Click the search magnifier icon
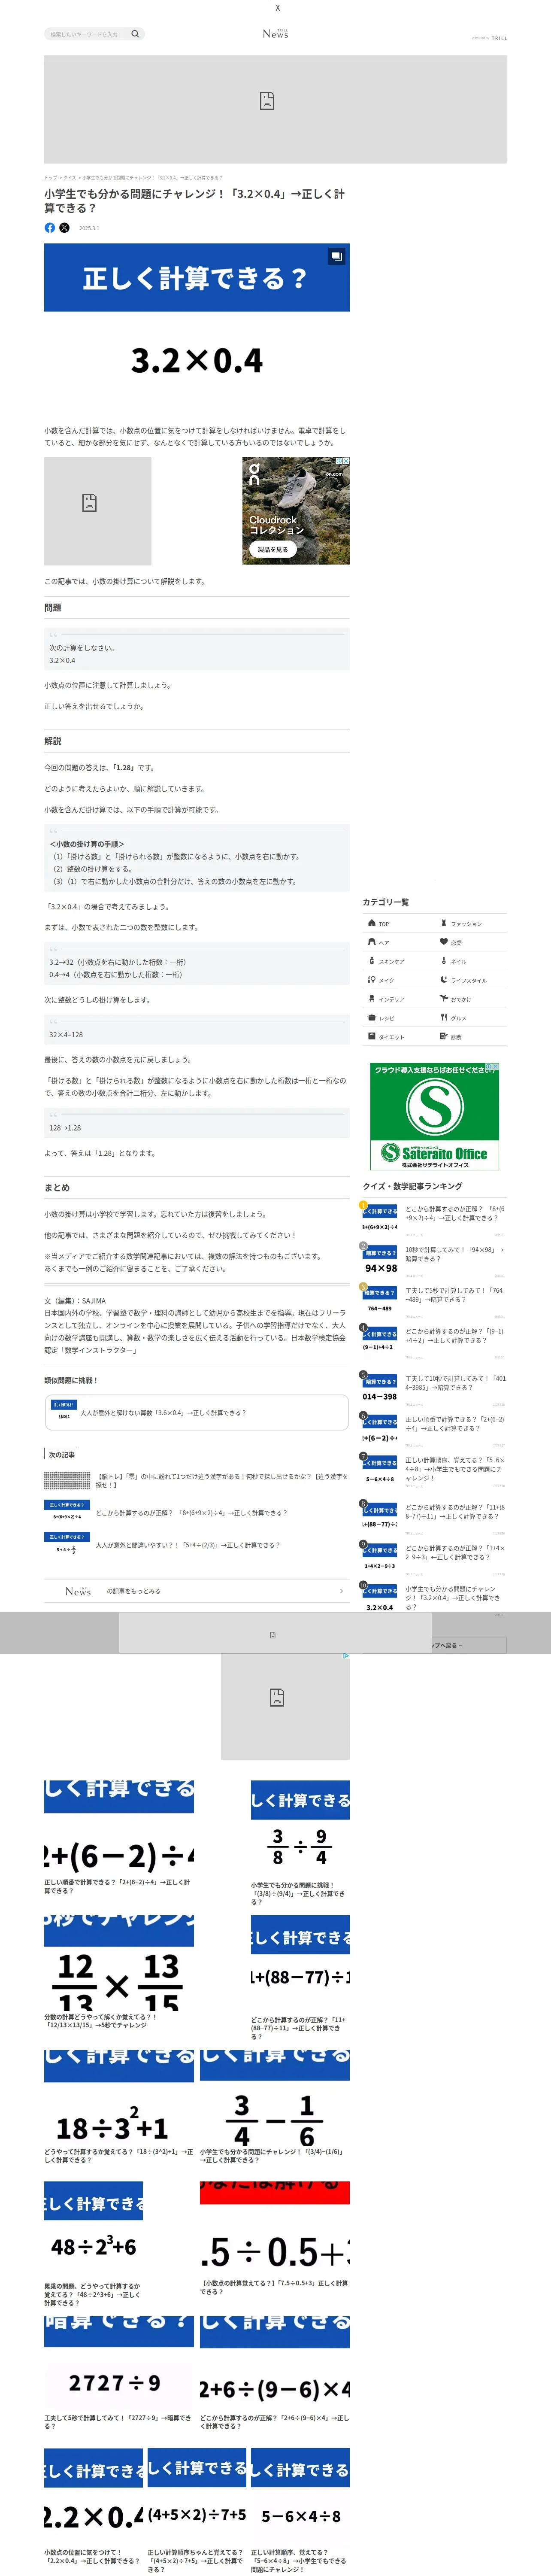Screen dimensions: 551x2576 (135, 34)
